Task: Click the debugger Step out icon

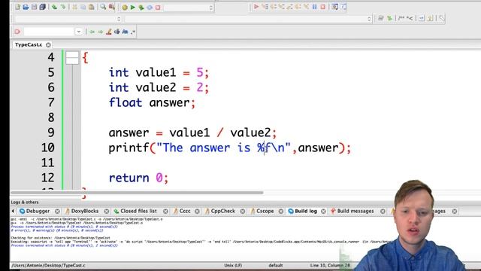Action: pyautogui.click(x=289, y=7)
